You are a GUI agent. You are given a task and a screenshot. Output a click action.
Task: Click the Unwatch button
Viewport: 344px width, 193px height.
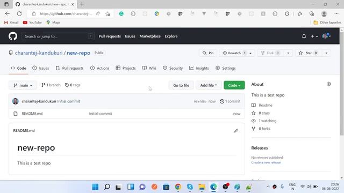[234, 53]
